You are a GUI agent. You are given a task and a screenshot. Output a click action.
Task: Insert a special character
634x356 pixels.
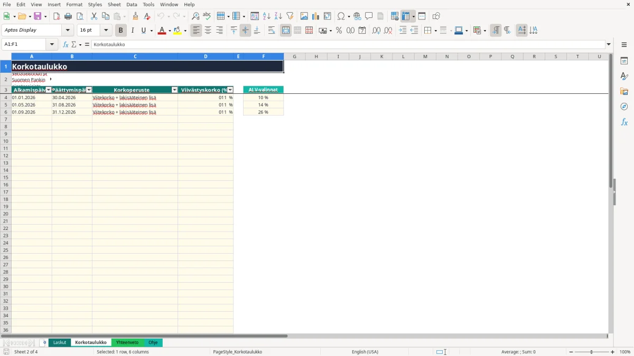point(341,16)
